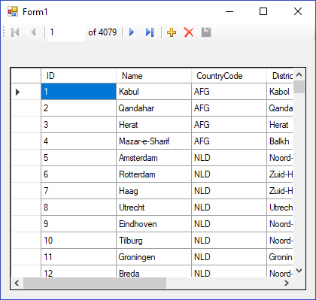The height and width of the screenshot is (300, 316).
Task: Click the horizontal scrollbar thumb
Action: 95,283
